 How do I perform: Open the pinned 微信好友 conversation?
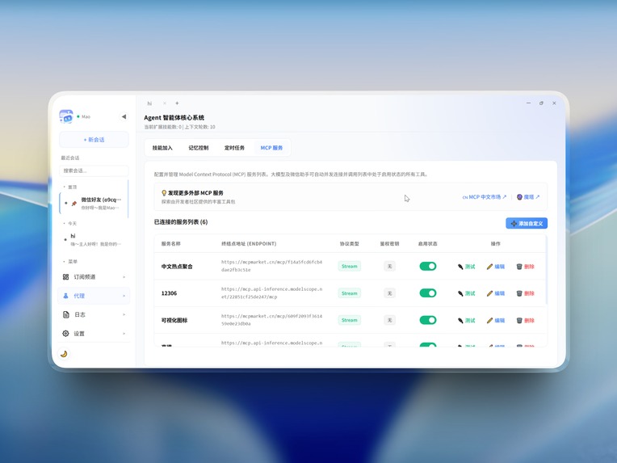tap(94, 203)
